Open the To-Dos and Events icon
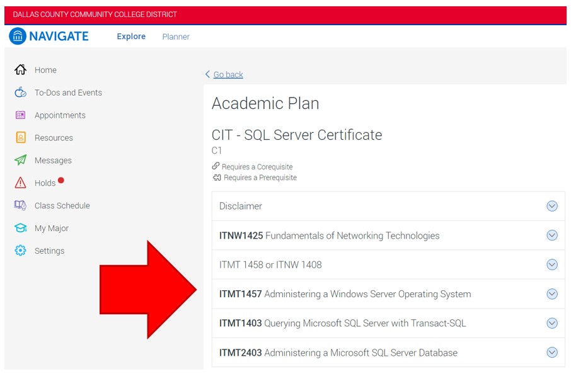 pos(20,93)
